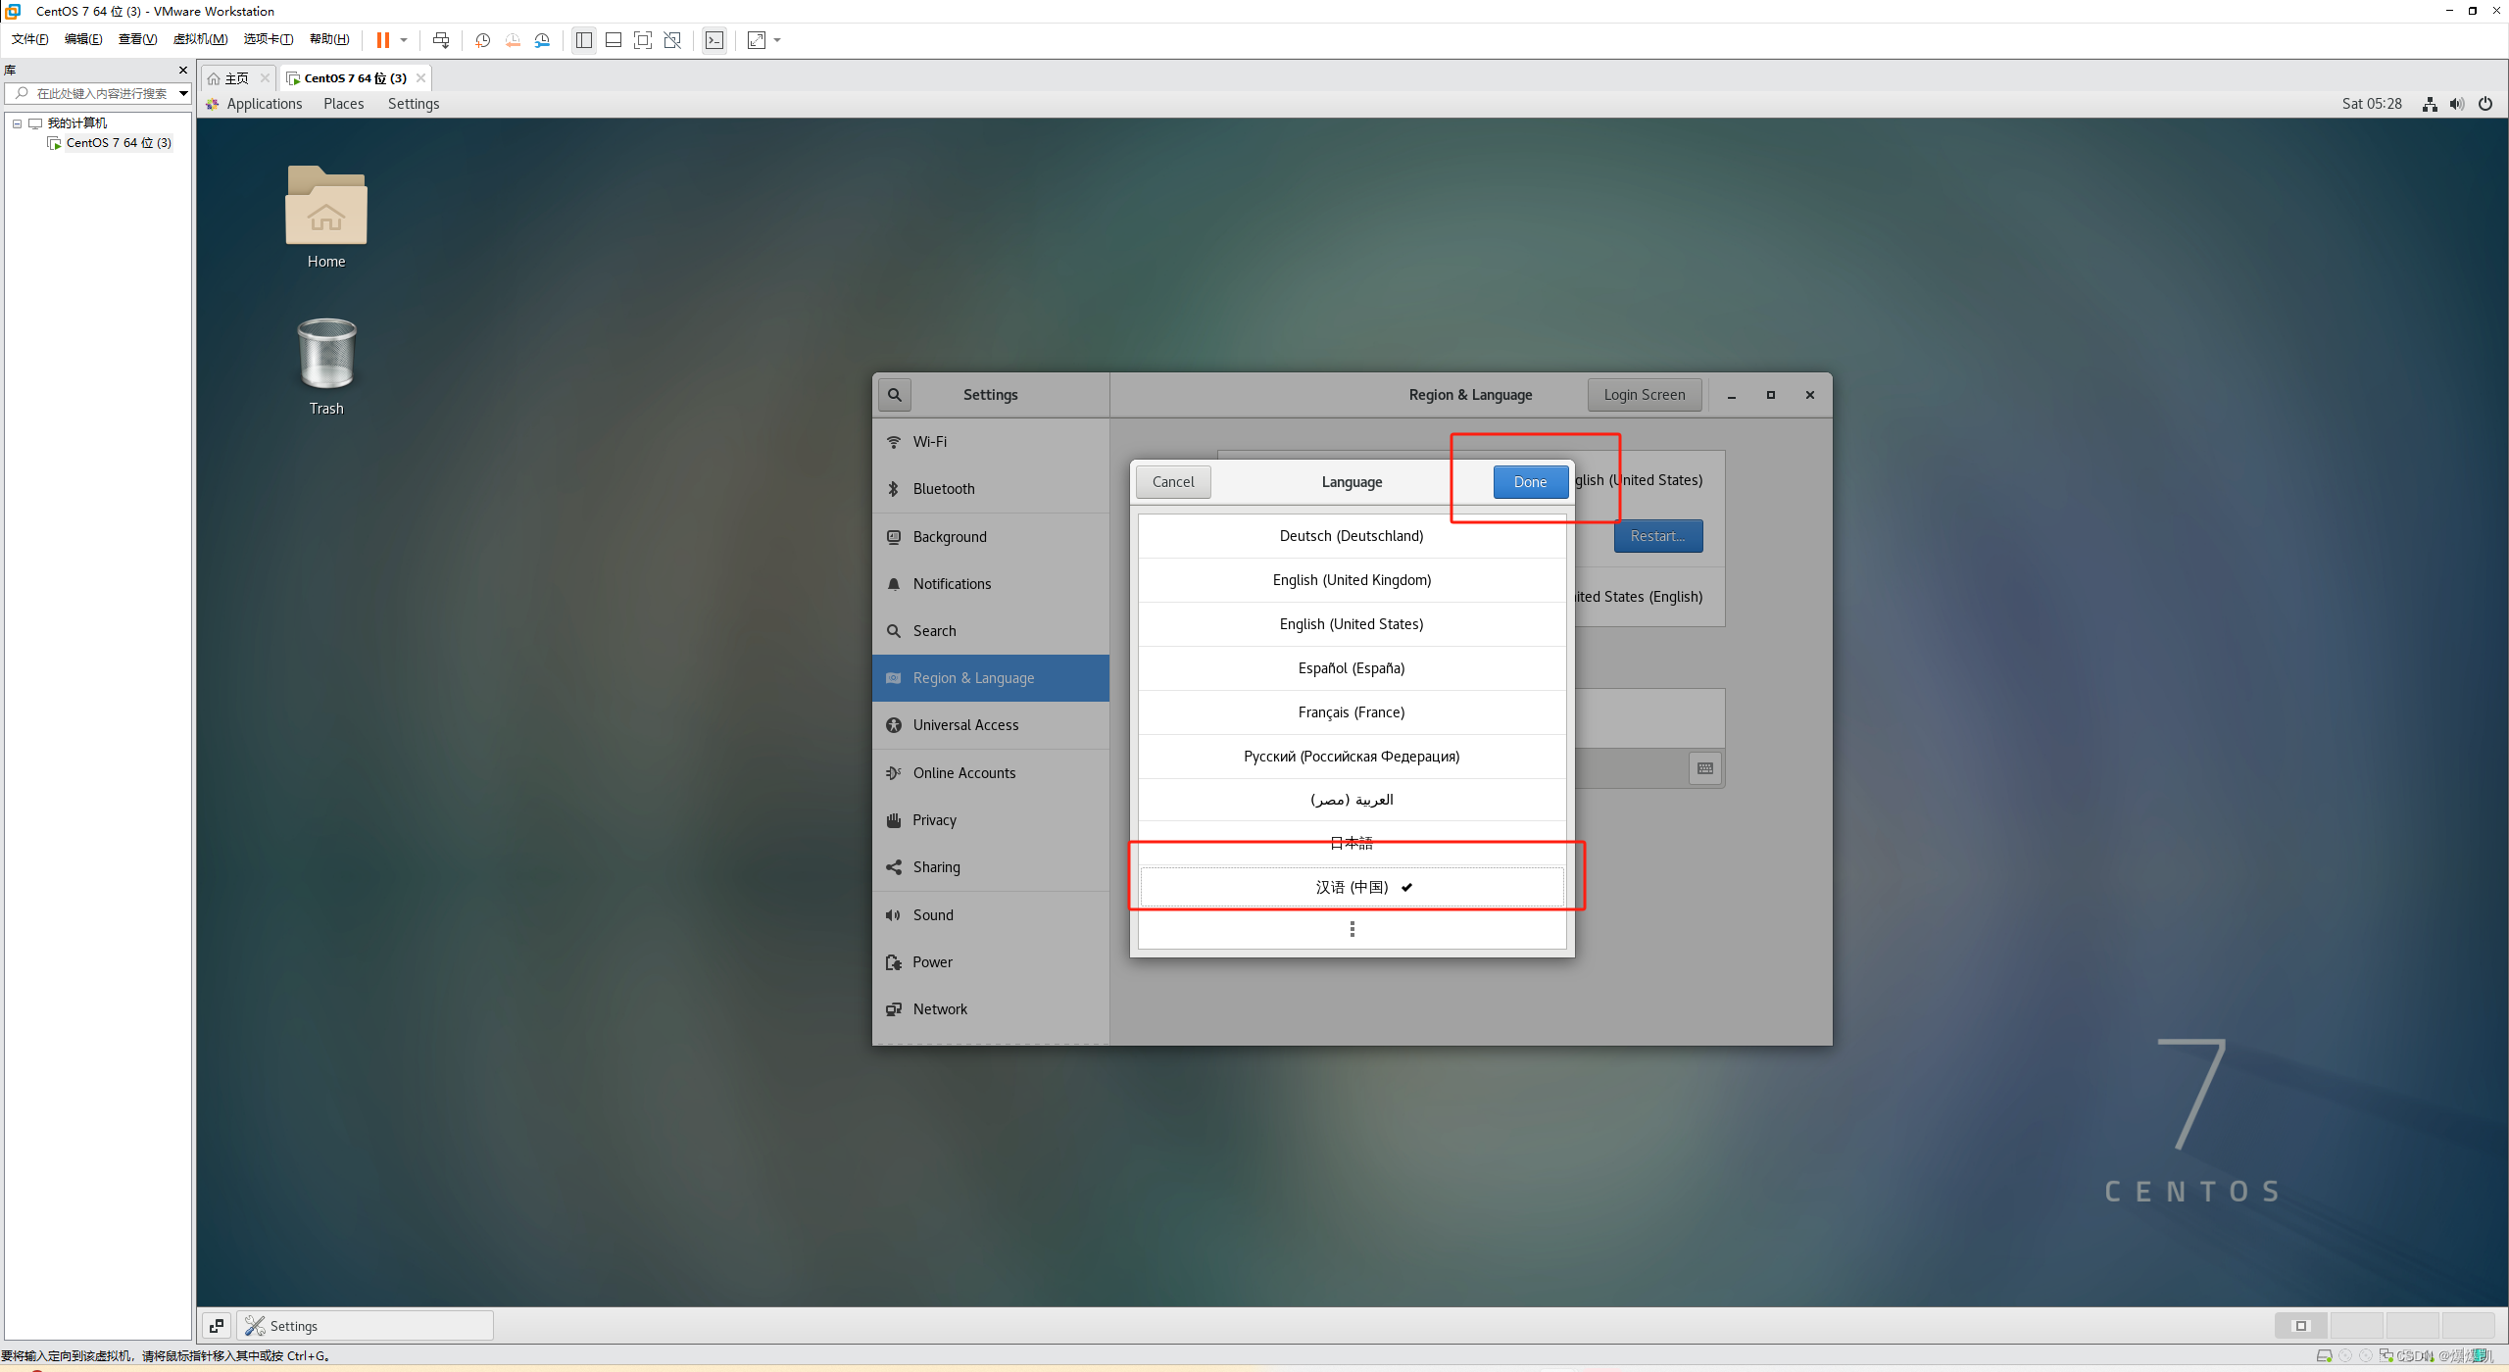Open Notifications settings in the sidebar

click(991, 584)
